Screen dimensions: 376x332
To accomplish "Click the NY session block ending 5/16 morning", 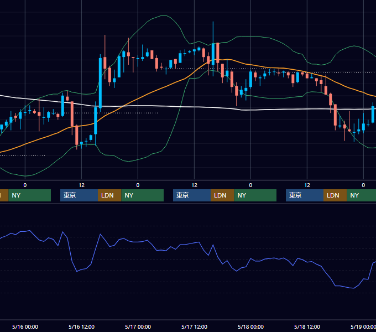I will [x=30, y=195].
